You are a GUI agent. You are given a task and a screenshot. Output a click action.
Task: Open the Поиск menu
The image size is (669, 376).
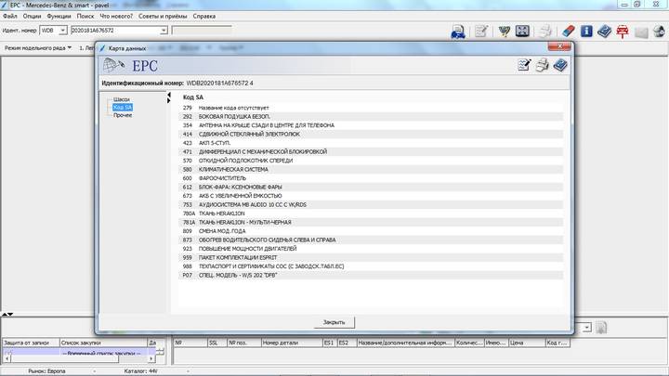(x=85, y=16)
